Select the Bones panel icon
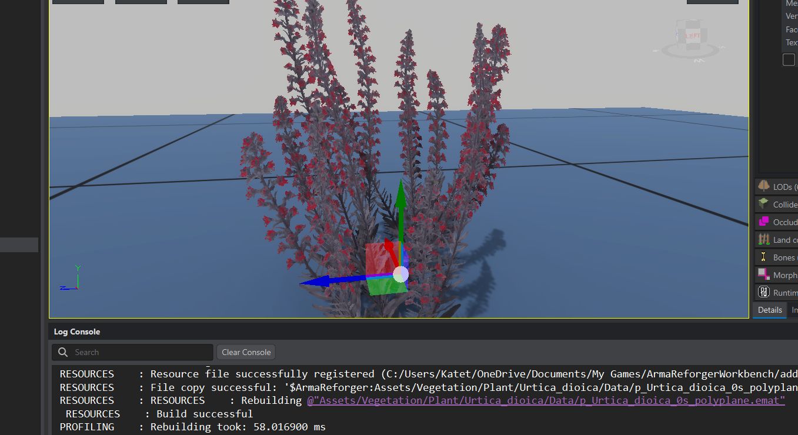The width and height of the screenshot is (798, 435). tap(763, 257)
